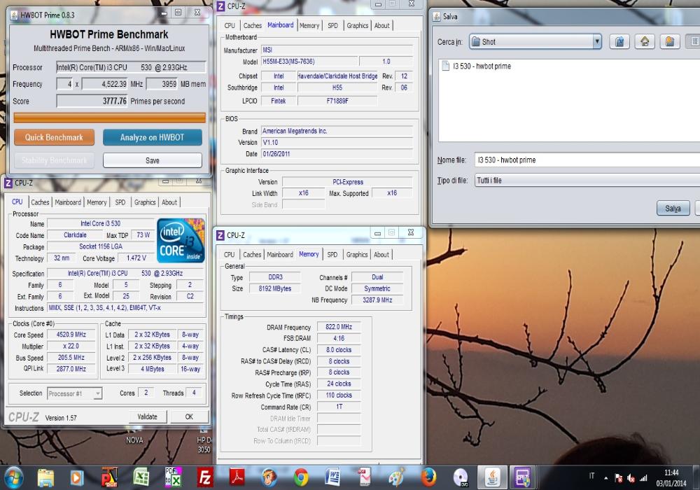Open About tab in CPU-Z Mainboard window
Image resolution: width=700 pixels, height=490 pixels.
(381, 25)
